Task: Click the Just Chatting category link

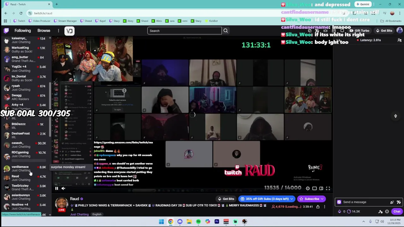Action: coord(79,214)
